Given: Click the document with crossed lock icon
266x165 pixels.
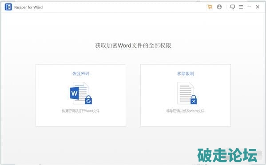Looking at the screenshot, I should click(187, 93).
